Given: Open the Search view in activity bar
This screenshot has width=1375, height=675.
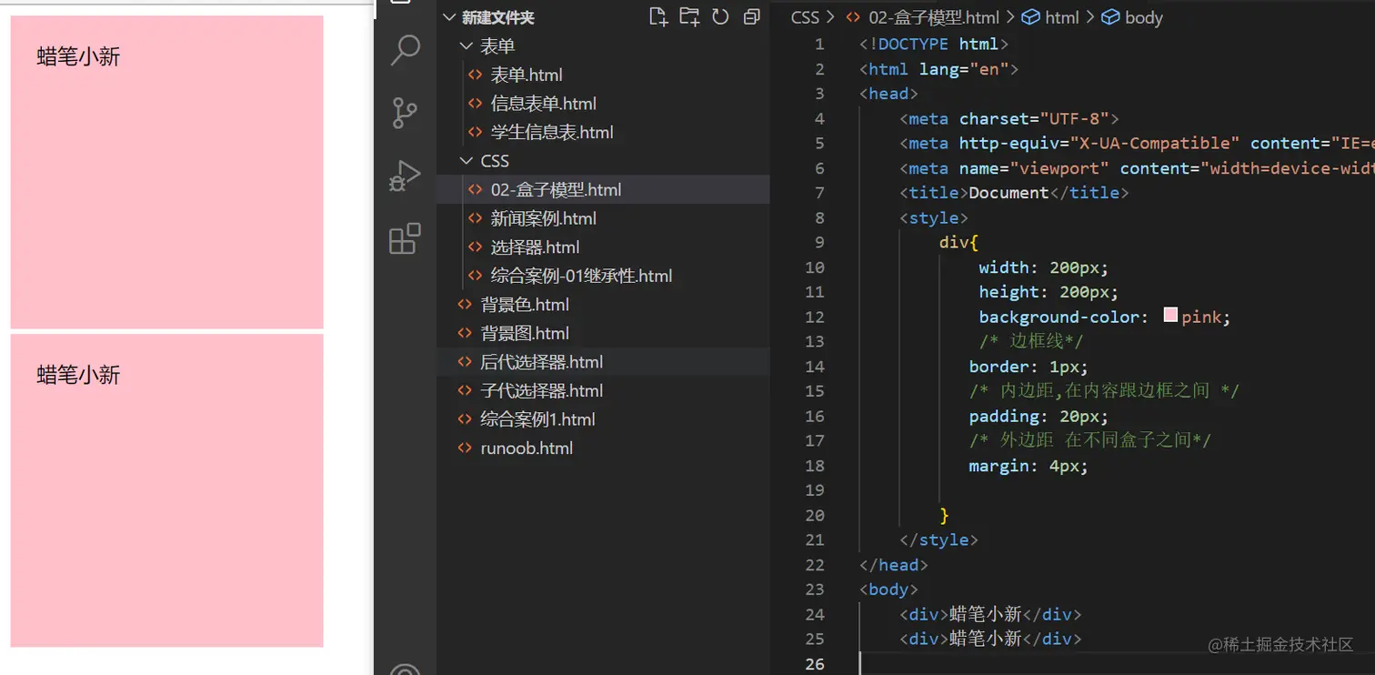Looking at the screenshot, I should pos(405,50).
